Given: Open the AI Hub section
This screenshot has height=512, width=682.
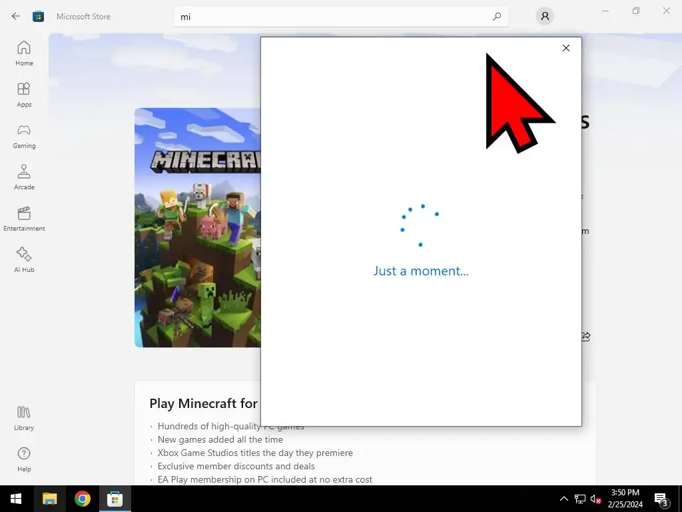Looking at the screenshot, I should click(x=24, y=260).
